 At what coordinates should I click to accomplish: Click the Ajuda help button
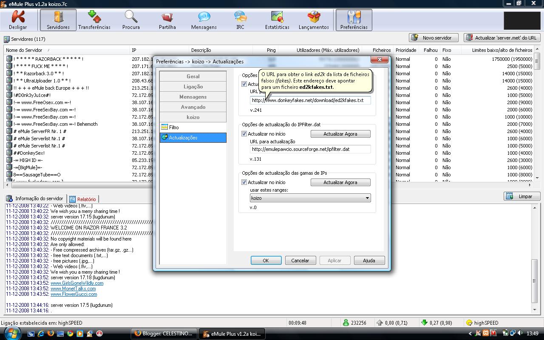click(369, 261)
